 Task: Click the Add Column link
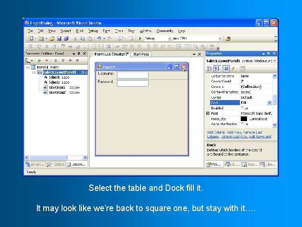point(216,132)
